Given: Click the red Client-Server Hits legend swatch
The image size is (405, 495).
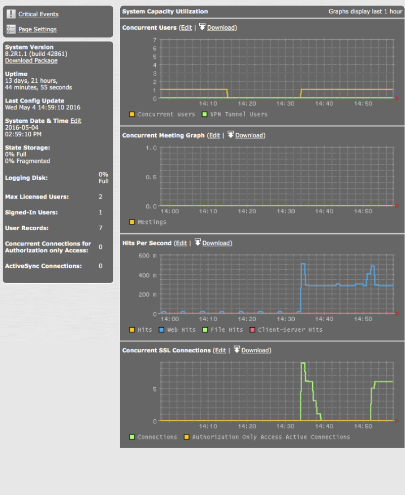Looking at the screenshot, I should click(x=253, y=330).
